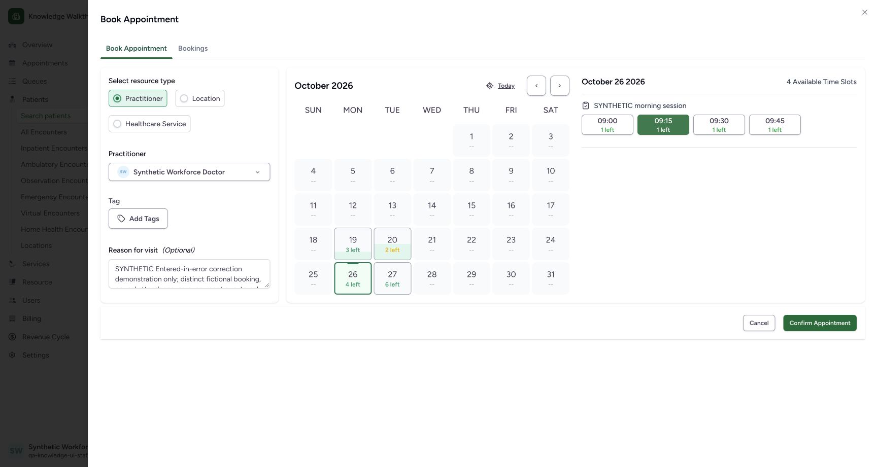The image size is (877, 467).
Task: Click the Overview sidebar icon
Action: [x=12, y=45]
